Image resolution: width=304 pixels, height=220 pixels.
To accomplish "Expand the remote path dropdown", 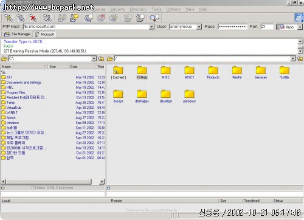I will point(292,59).
